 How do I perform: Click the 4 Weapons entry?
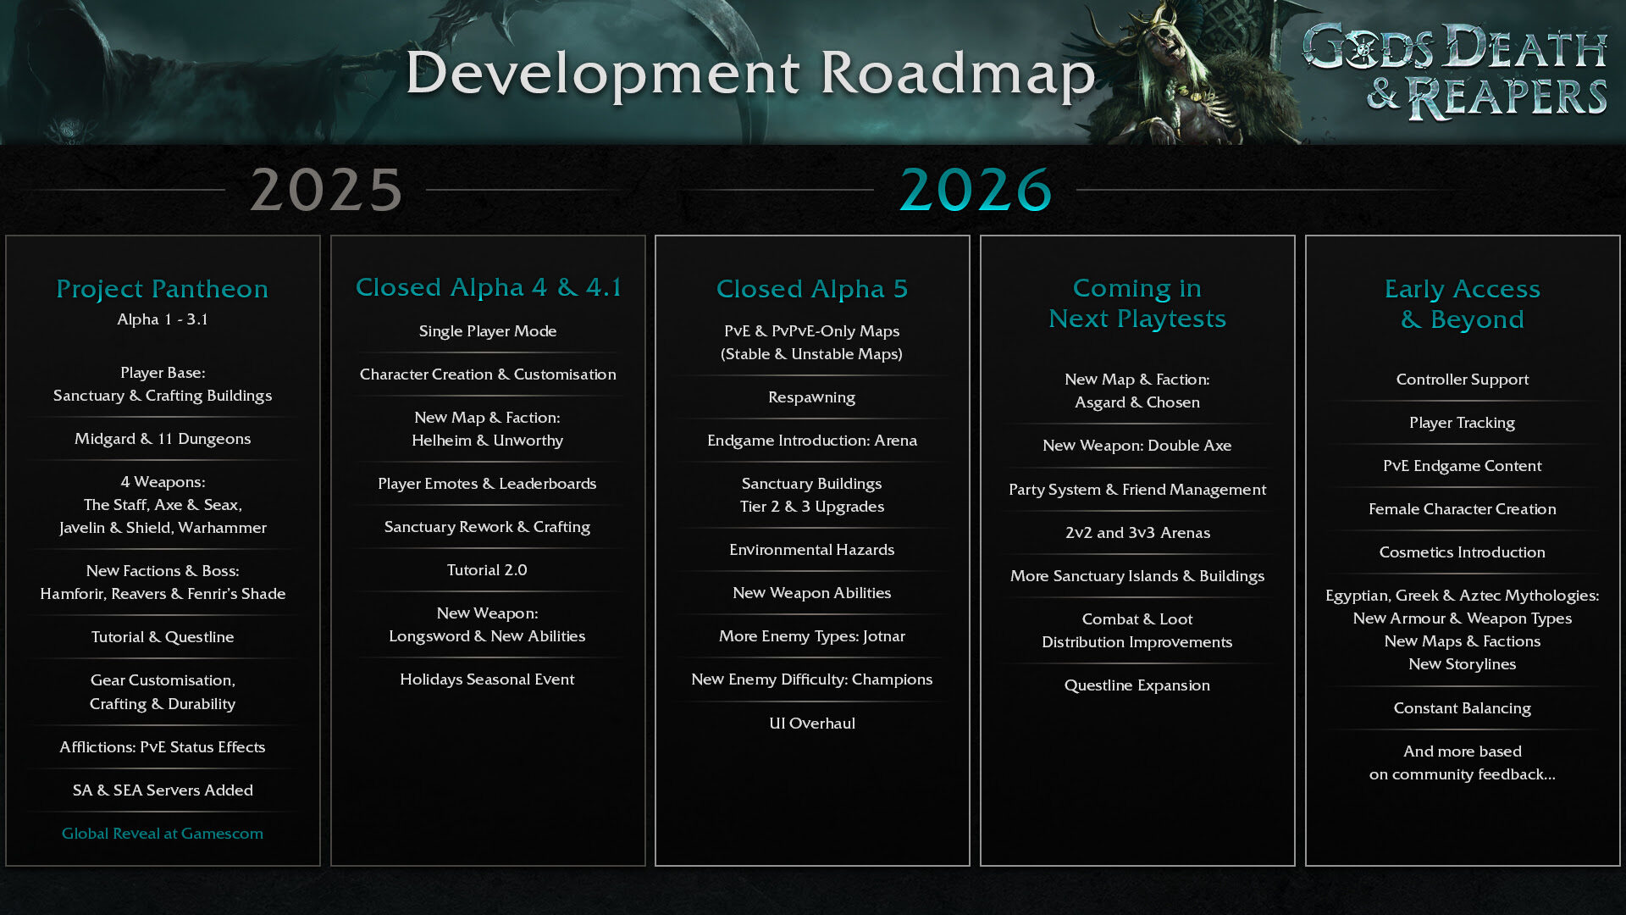tap(163, 505)
